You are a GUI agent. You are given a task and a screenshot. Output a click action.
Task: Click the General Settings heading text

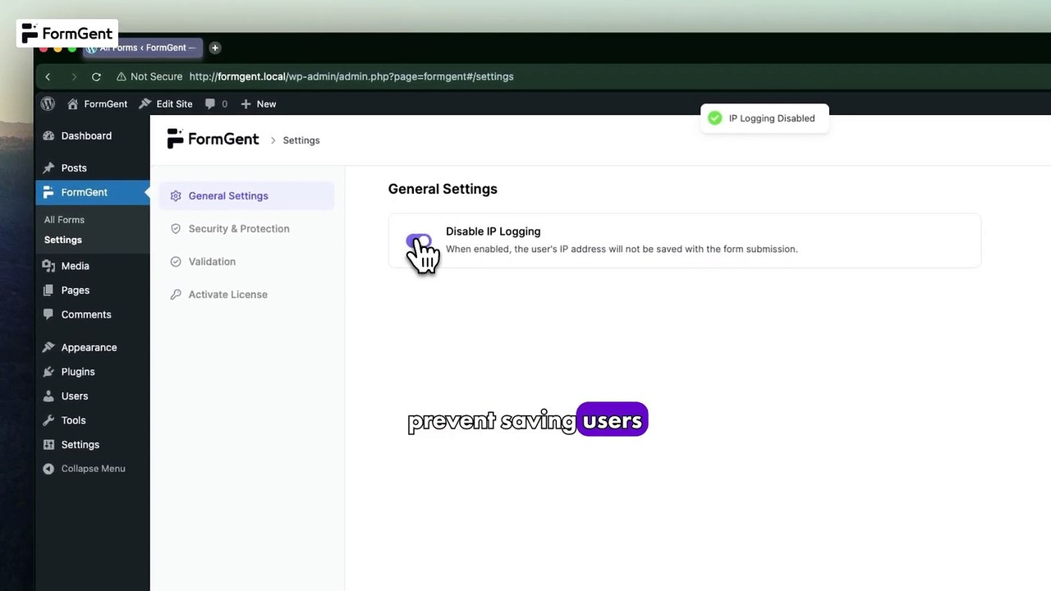coord(443,189)
